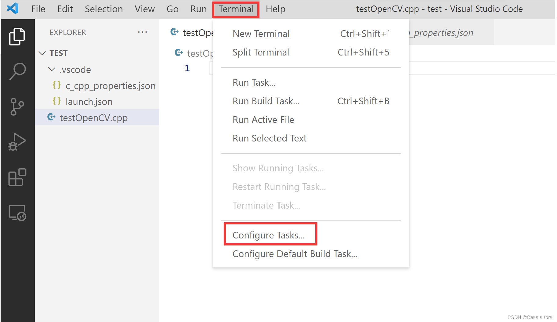Choose Split Terminal menu entry
Image resolution: width=557 pixels, height=322 pixels.
pyautogui.click(x=311, y=52)
